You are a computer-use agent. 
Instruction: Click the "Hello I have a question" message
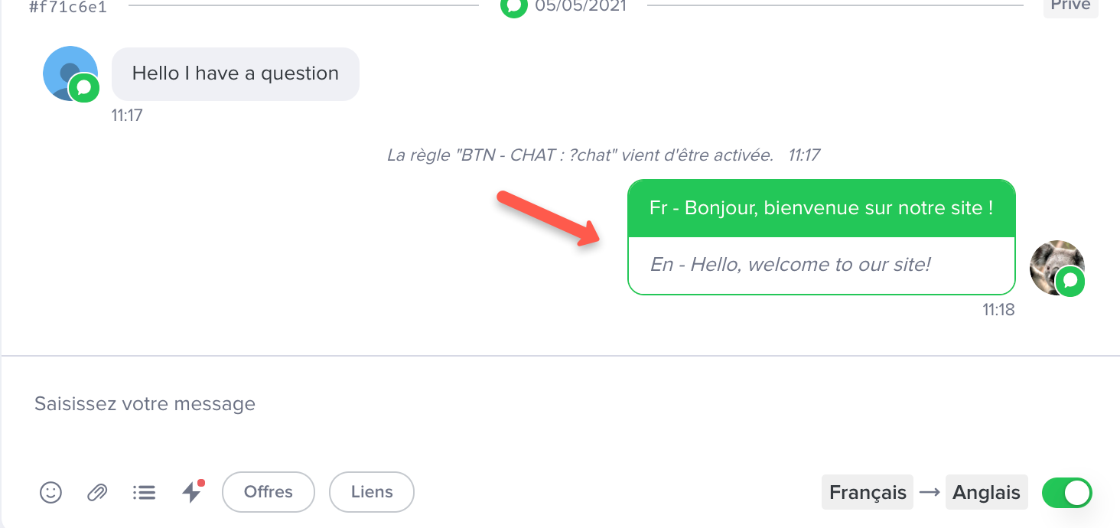point(236,74)
